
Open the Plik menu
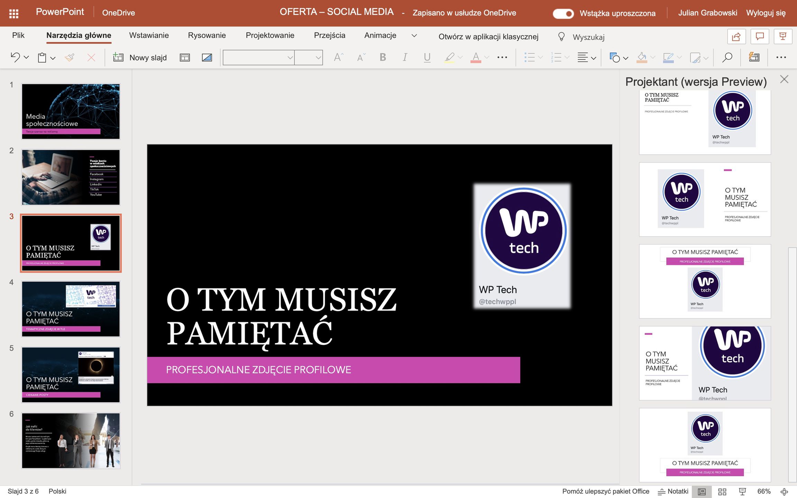[x=18, y=35]
